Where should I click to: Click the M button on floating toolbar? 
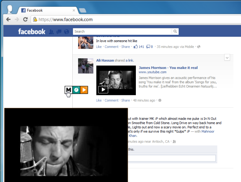[x=69, y=90]
